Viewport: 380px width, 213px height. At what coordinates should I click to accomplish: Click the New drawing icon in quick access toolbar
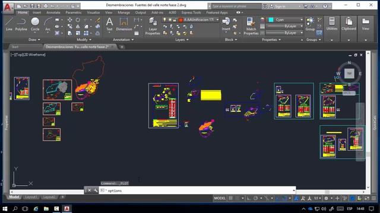[x=19, y=6]
